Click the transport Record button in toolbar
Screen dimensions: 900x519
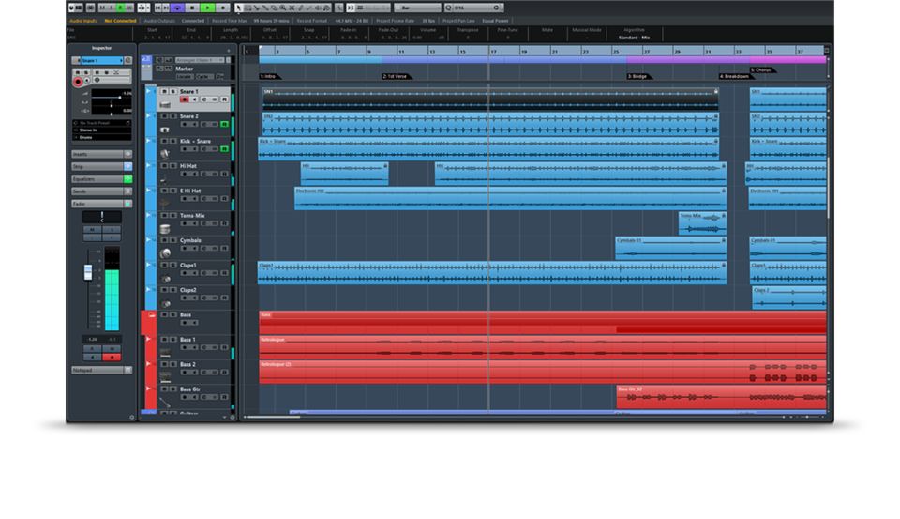[223, 8]
